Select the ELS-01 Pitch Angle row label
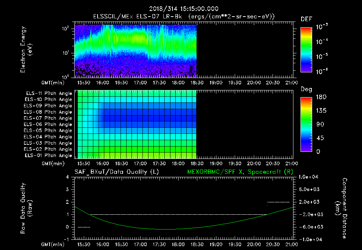 [48, 156]
